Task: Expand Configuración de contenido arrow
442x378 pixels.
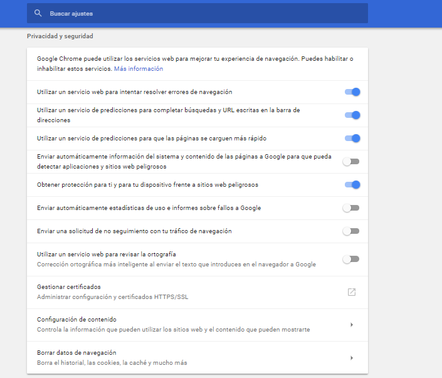Action: pos(352,325)
